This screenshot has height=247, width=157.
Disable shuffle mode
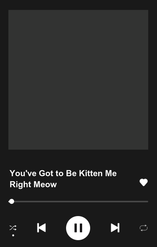[13, 228]
